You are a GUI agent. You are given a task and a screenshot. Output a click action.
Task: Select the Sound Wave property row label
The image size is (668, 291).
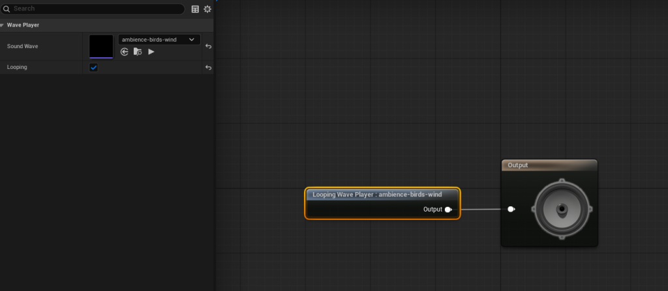22,46
